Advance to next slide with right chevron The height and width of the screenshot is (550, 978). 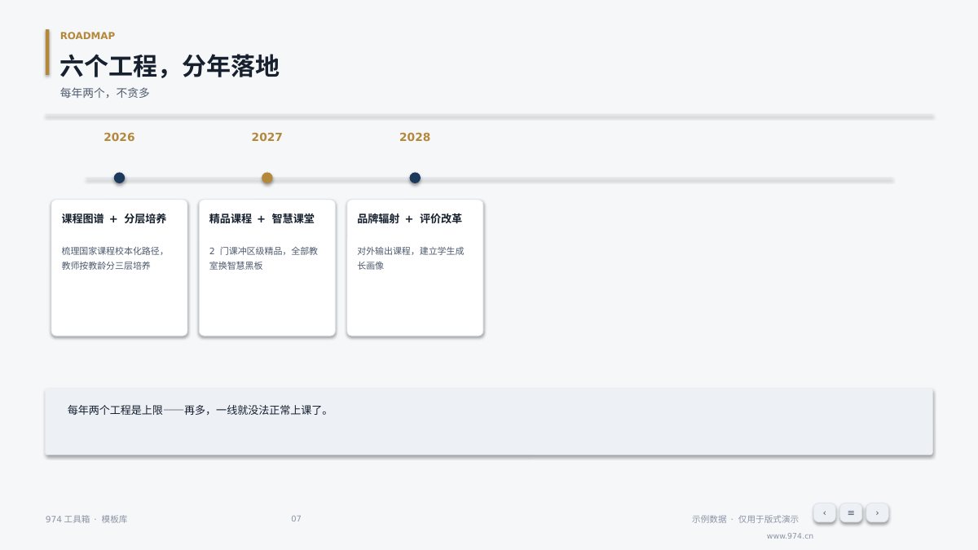pyautogui.click(x=877, y=513)
